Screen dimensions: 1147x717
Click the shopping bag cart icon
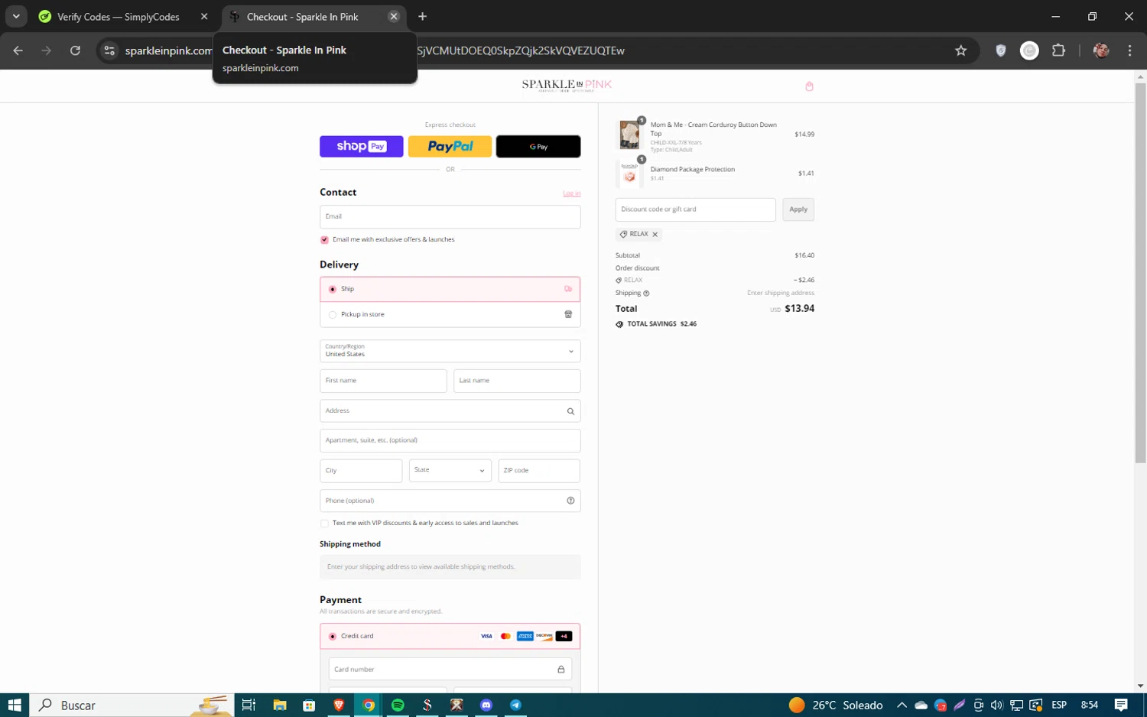(809, 86)
